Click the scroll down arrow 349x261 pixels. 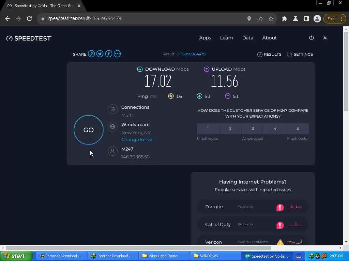(x=346, y=242)
